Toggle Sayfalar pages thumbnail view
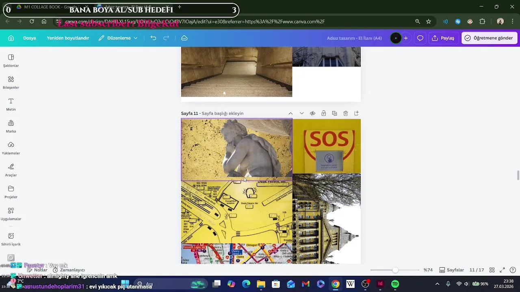The image size is (520, 292). pos(451,270)
